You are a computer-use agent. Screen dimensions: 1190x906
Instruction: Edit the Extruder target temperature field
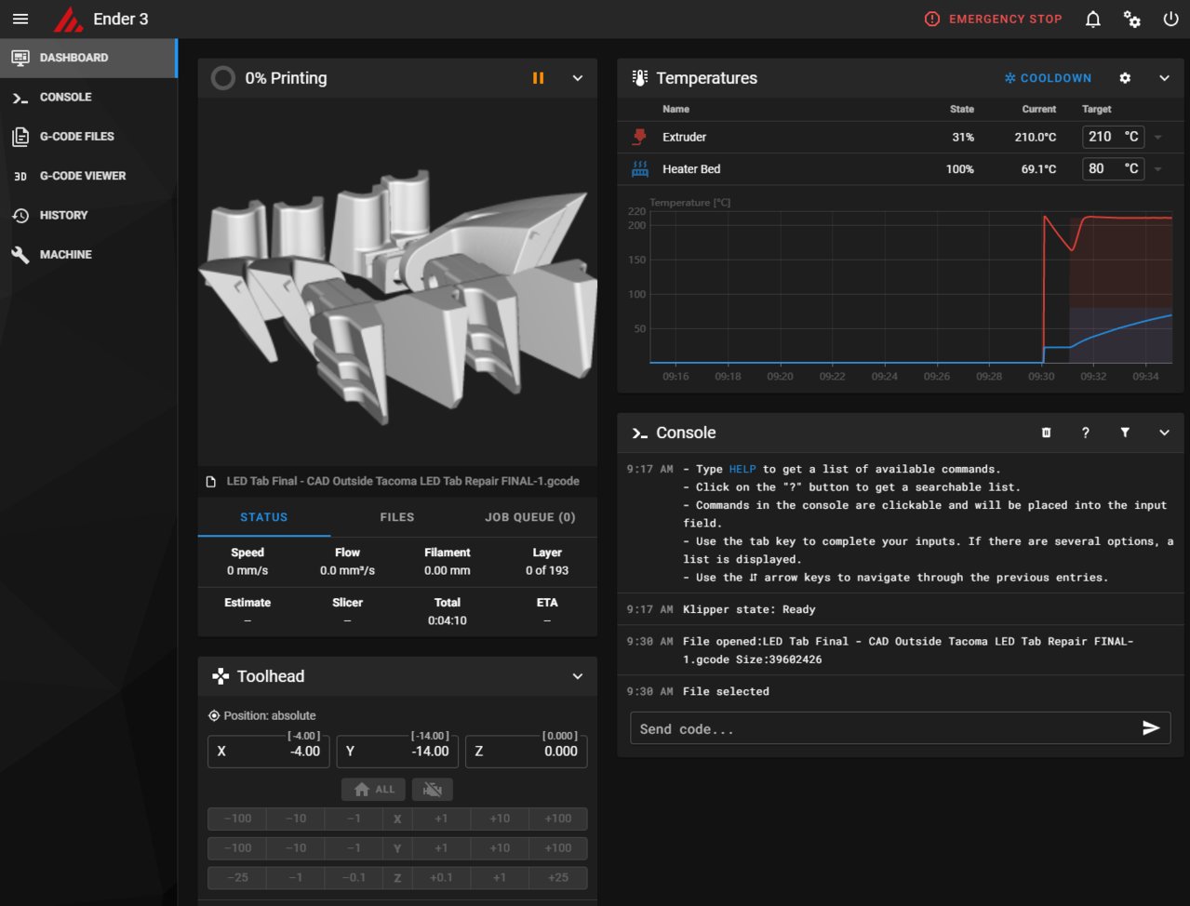[1113, 137]
